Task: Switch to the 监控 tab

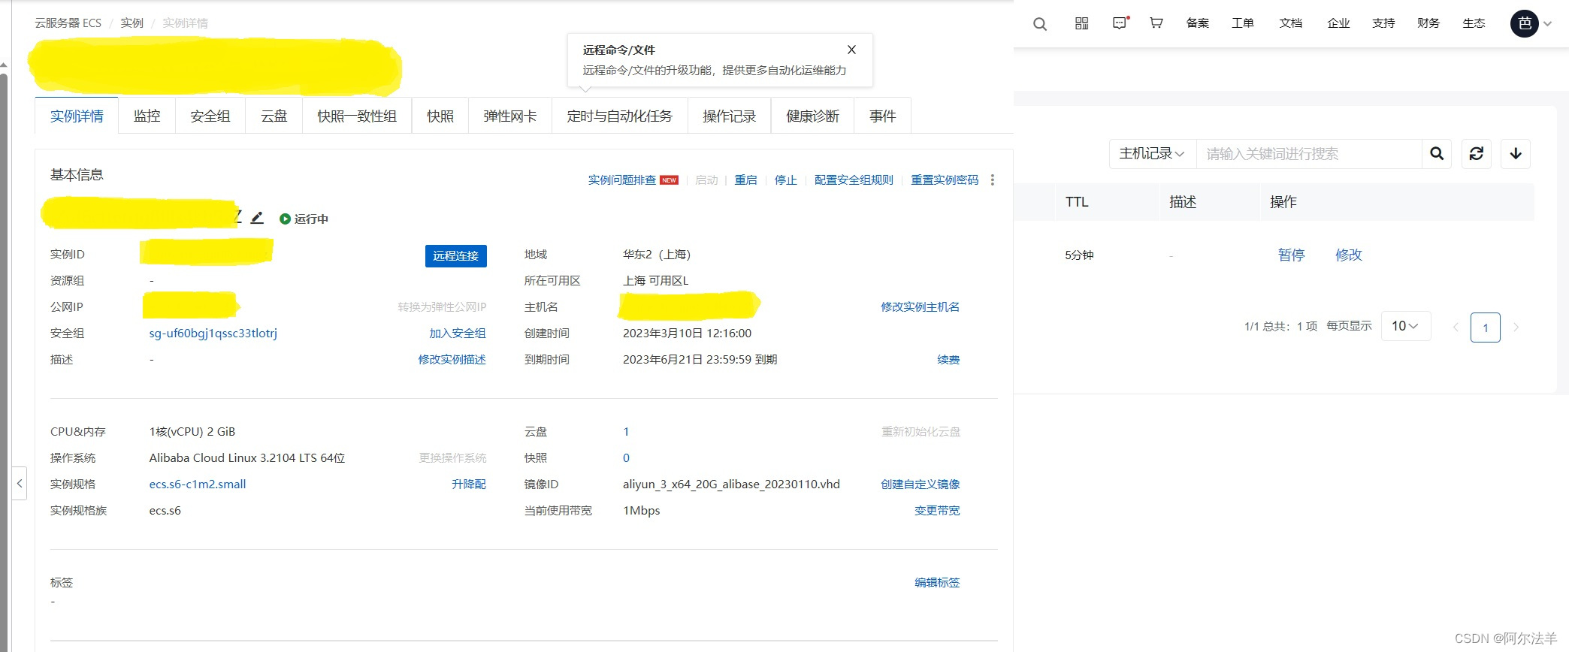Action: pos(147,116)
